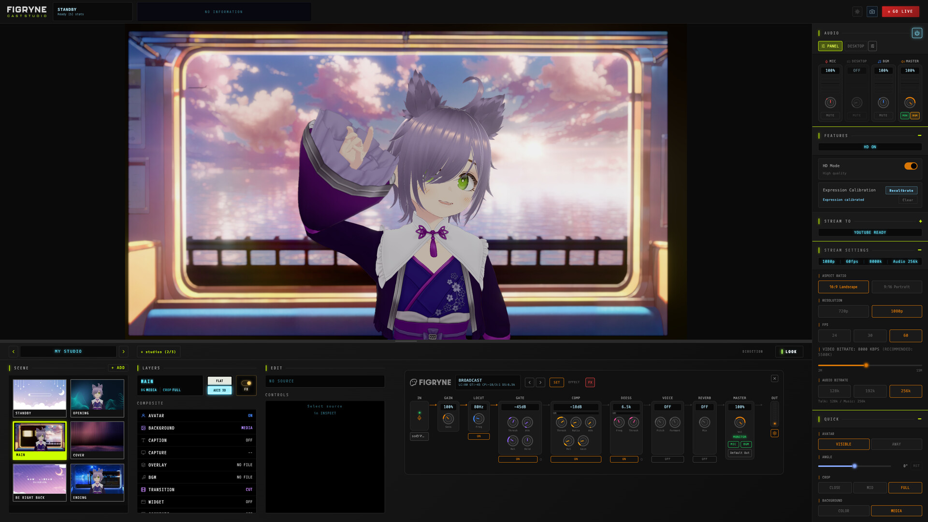The width and height of the screenshot is (928, 522).
Task: Click the studios (2/3) button
Action: click(x=159, y=352)
